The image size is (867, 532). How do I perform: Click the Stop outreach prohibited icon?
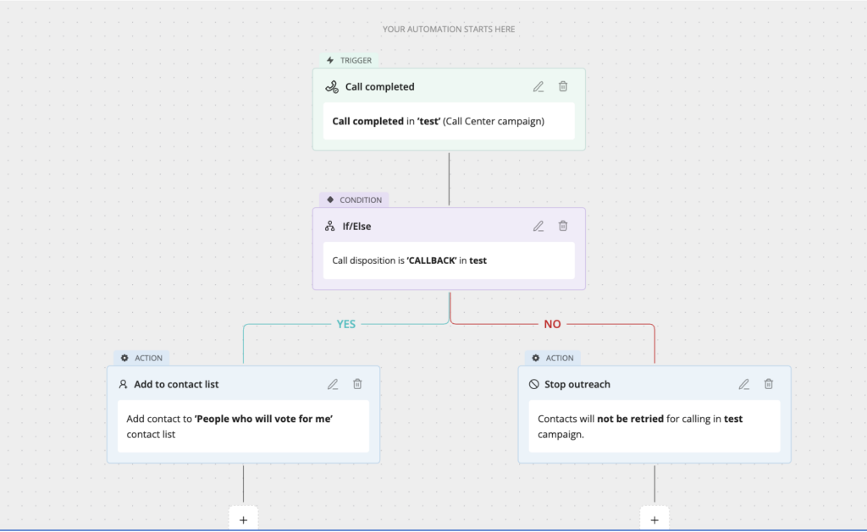(533, 384)
